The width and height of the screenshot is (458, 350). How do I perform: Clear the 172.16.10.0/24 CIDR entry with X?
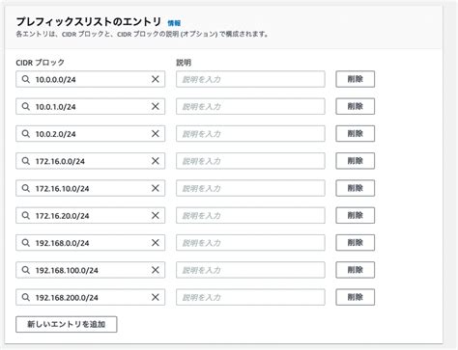pyautogui.click(x=156, y=188)
